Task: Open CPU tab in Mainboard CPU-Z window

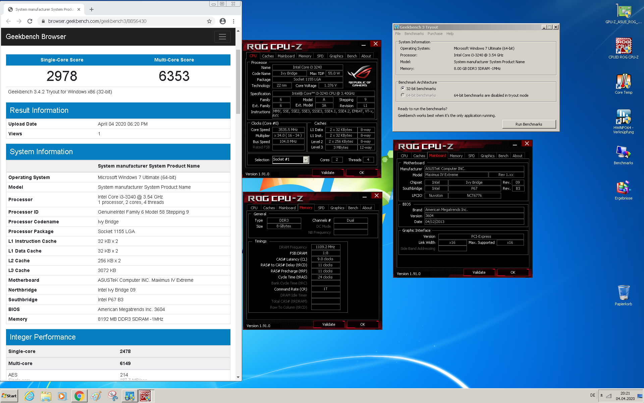Action: point(404,156)
